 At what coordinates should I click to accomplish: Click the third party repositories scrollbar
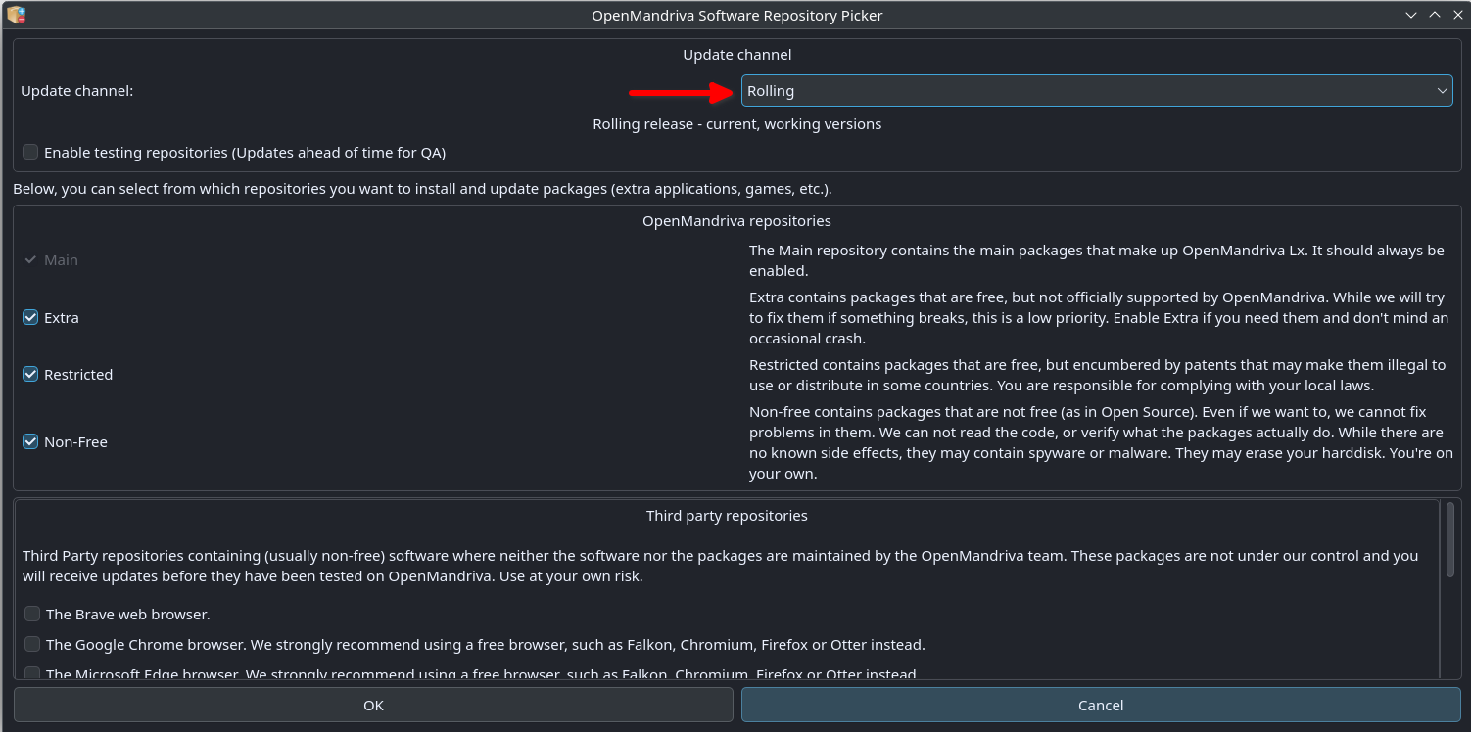(x=1450, y=538)
